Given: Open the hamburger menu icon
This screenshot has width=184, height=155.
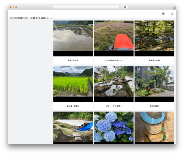Looking at the screenshot, I should click(172, 14).
